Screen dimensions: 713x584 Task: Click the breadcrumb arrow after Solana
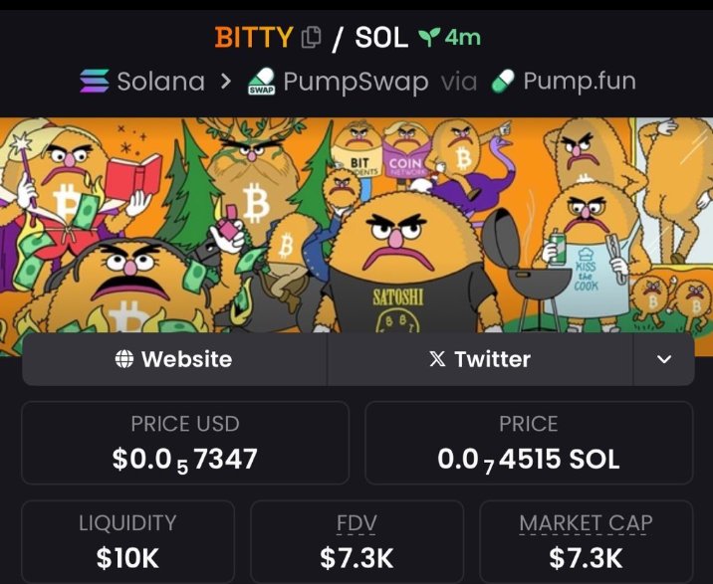click(x=226, y=82)
